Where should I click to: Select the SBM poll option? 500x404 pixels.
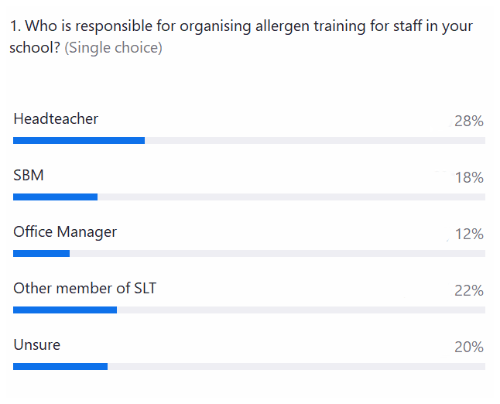pyautogui.click(x=29, y=176)
